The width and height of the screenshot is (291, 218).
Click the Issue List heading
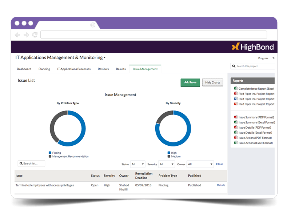pyautogui.click(x=26, y=80)
